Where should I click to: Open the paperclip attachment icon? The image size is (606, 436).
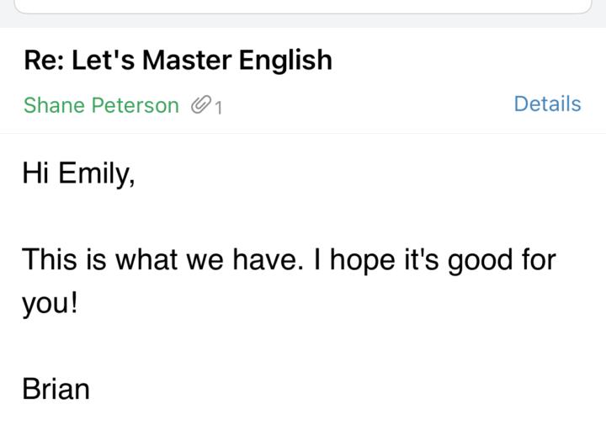click(x=201, y=104)
